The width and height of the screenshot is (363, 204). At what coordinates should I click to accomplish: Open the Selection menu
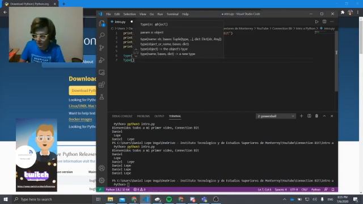coord(129,14)
